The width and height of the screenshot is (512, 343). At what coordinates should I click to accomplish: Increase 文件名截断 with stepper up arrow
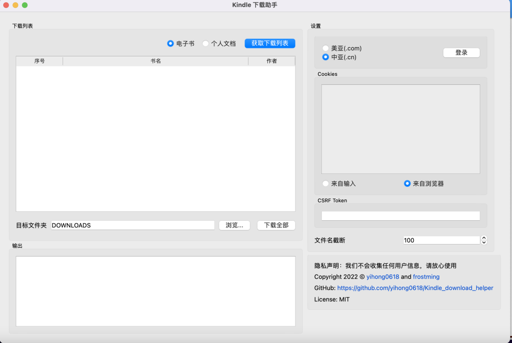(484, 238)
